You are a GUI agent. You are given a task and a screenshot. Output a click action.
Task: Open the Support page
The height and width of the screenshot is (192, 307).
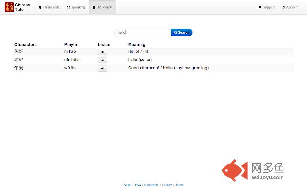pyautogui.click(x=267, y=7)
